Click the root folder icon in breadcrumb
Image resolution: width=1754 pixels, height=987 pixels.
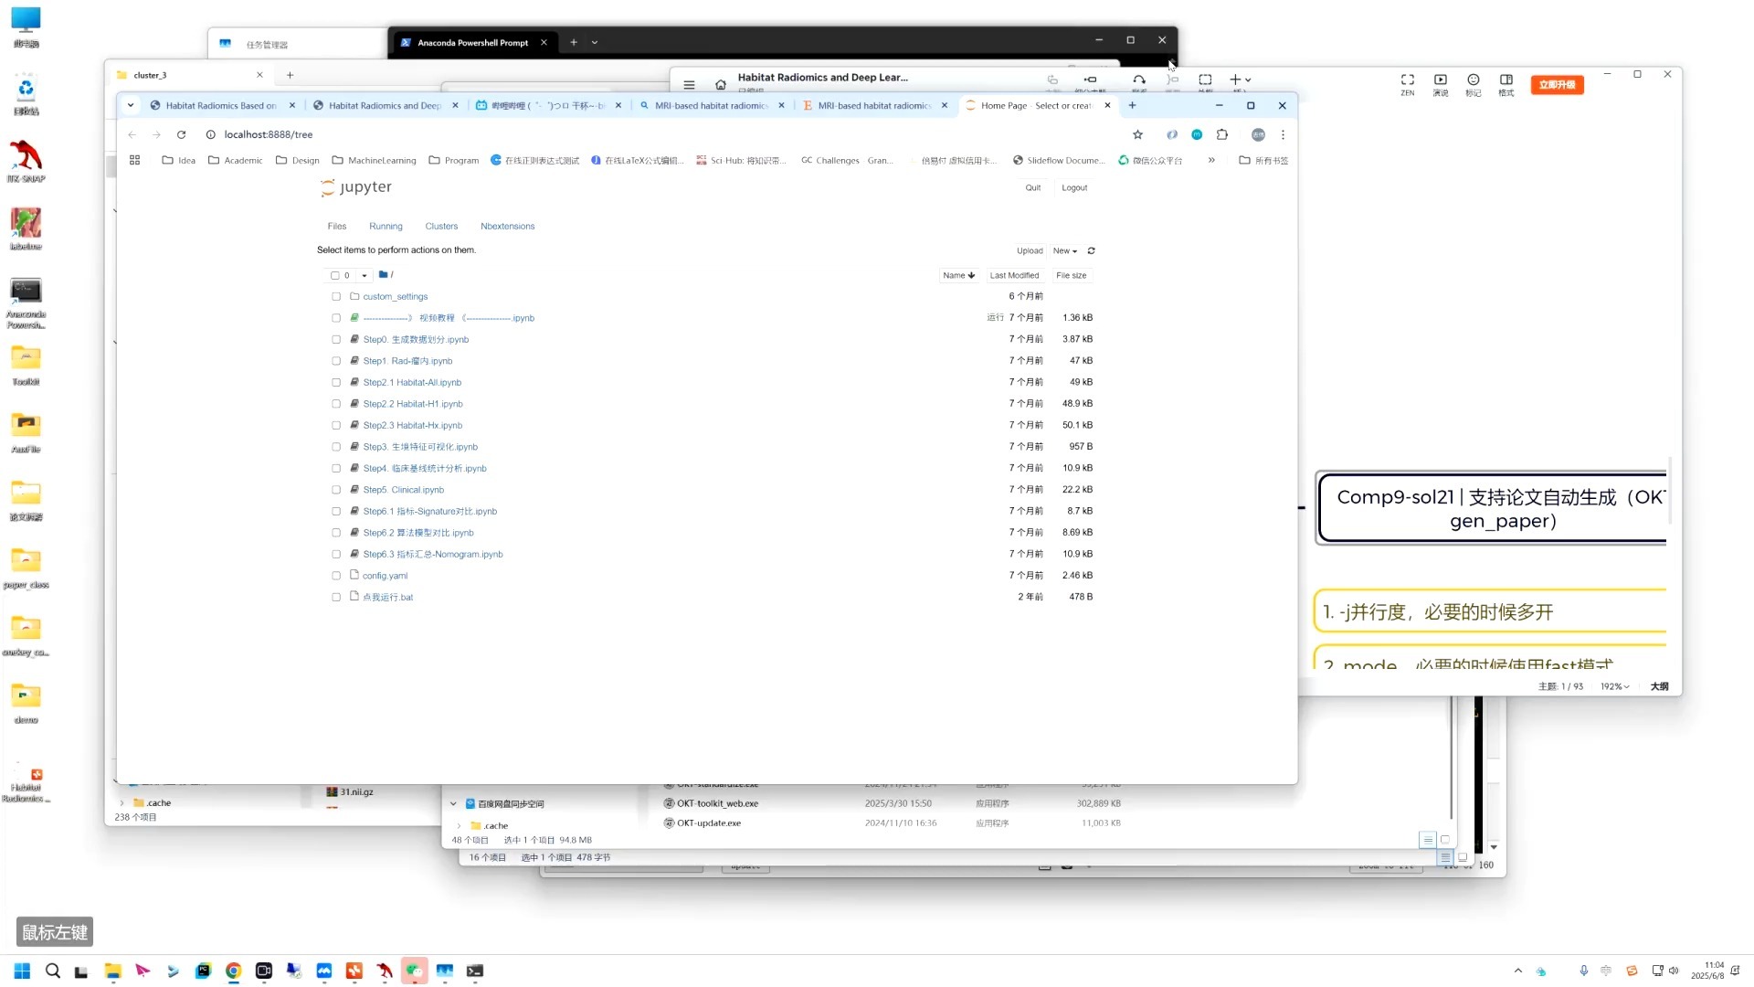point(383,274)
